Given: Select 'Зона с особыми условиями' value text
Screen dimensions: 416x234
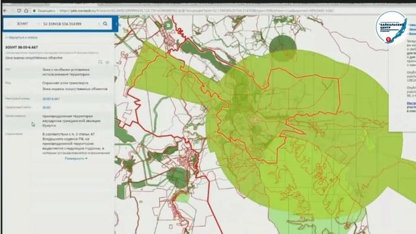Looking at the screenshot, I should pyautogui.click(x=66, y=72).
